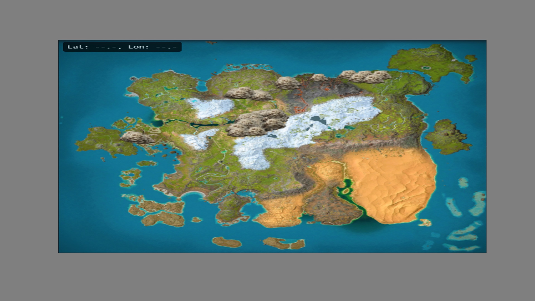Click the Lat/Lon coordinate readout box
The image size is (535, 301).
[122, 47]
